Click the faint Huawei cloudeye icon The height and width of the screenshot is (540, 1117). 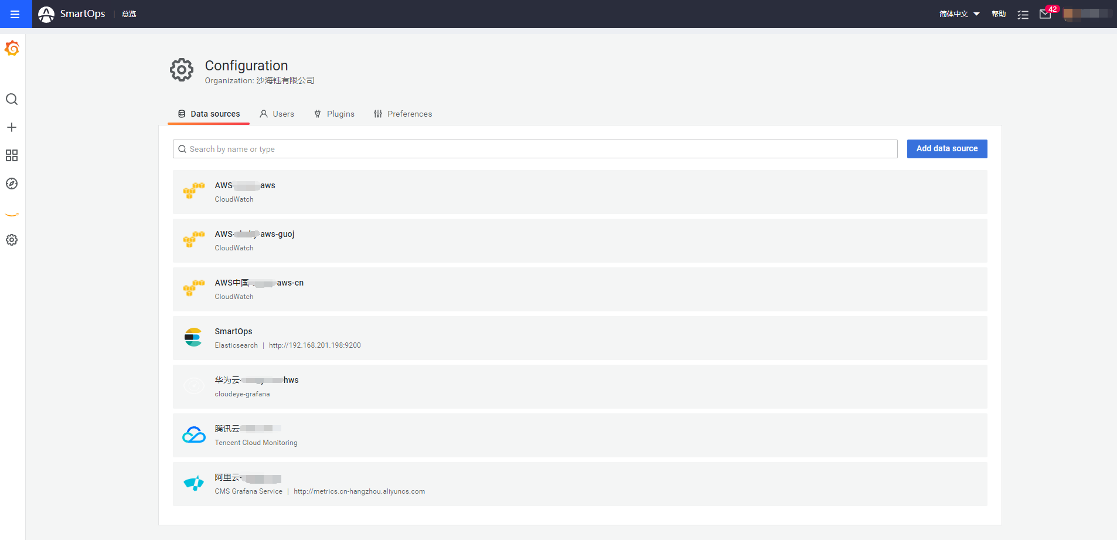[194, 386]
